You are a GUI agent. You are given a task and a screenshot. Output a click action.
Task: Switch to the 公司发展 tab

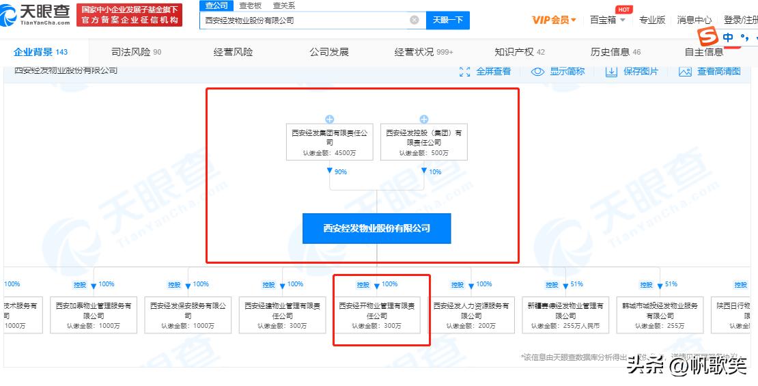coord(329,52)
